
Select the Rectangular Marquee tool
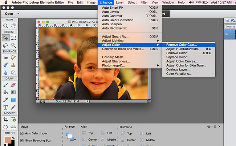[13, 38]
